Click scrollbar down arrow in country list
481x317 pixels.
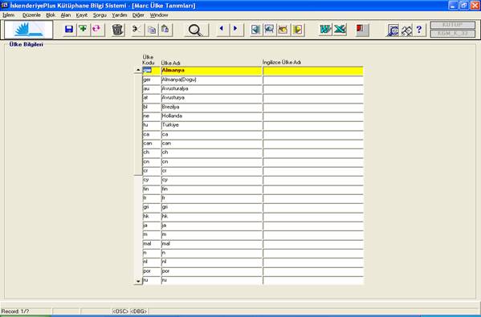(138, 281)
